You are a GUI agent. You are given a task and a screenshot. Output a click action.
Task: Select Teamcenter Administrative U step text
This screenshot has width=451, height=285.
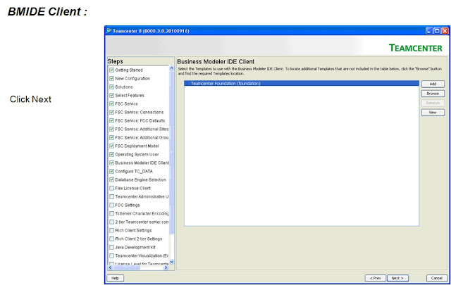[x=142, y=196]
